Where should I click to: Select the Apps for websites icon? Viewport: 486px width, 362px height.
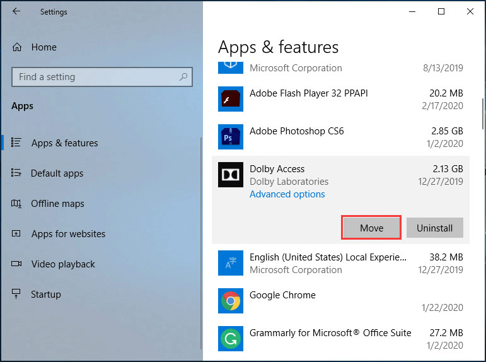[x=16, y=233]
